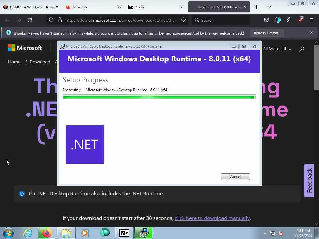Close the Download .NET 8.0 tab

245,7
